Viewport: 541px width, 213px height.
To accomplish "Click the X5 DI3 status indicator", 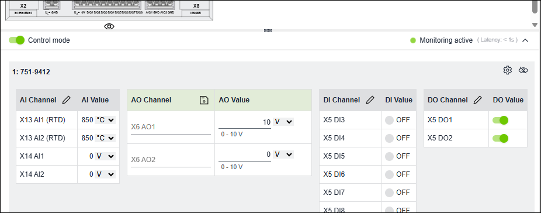I will (x=389, y=120).
